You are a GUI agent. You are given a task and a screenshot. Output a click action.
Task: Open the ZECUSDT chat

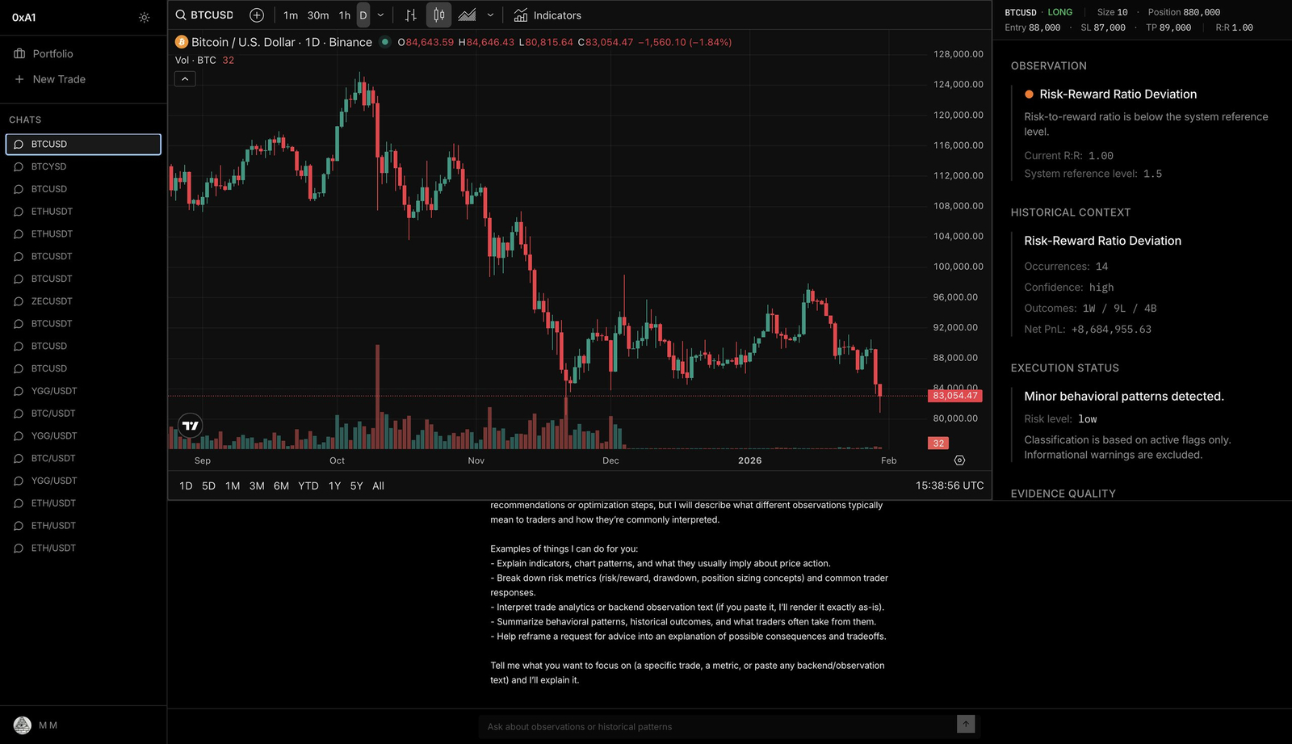click(x=52, y=301)
